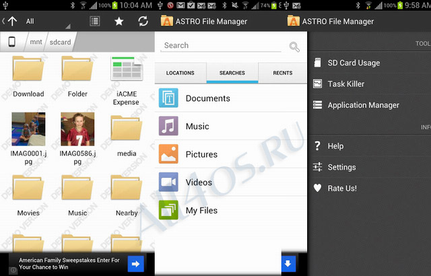This screenshot has height=276, width=431.
Task: Tap the blue download arrow button
Action: (288, 264)
